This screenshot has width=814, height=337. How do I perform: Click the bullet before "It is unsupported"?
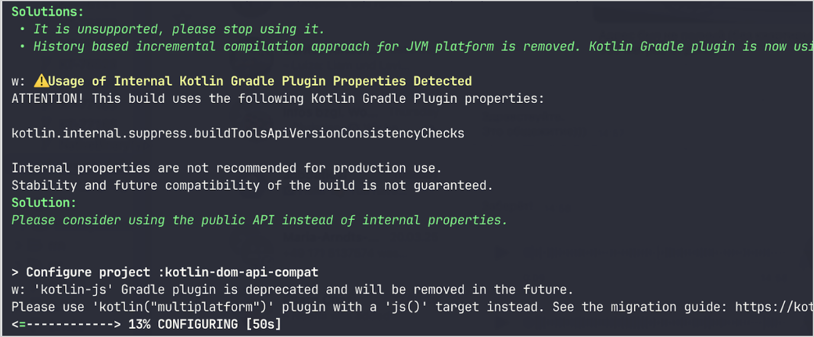pos(22,29)
